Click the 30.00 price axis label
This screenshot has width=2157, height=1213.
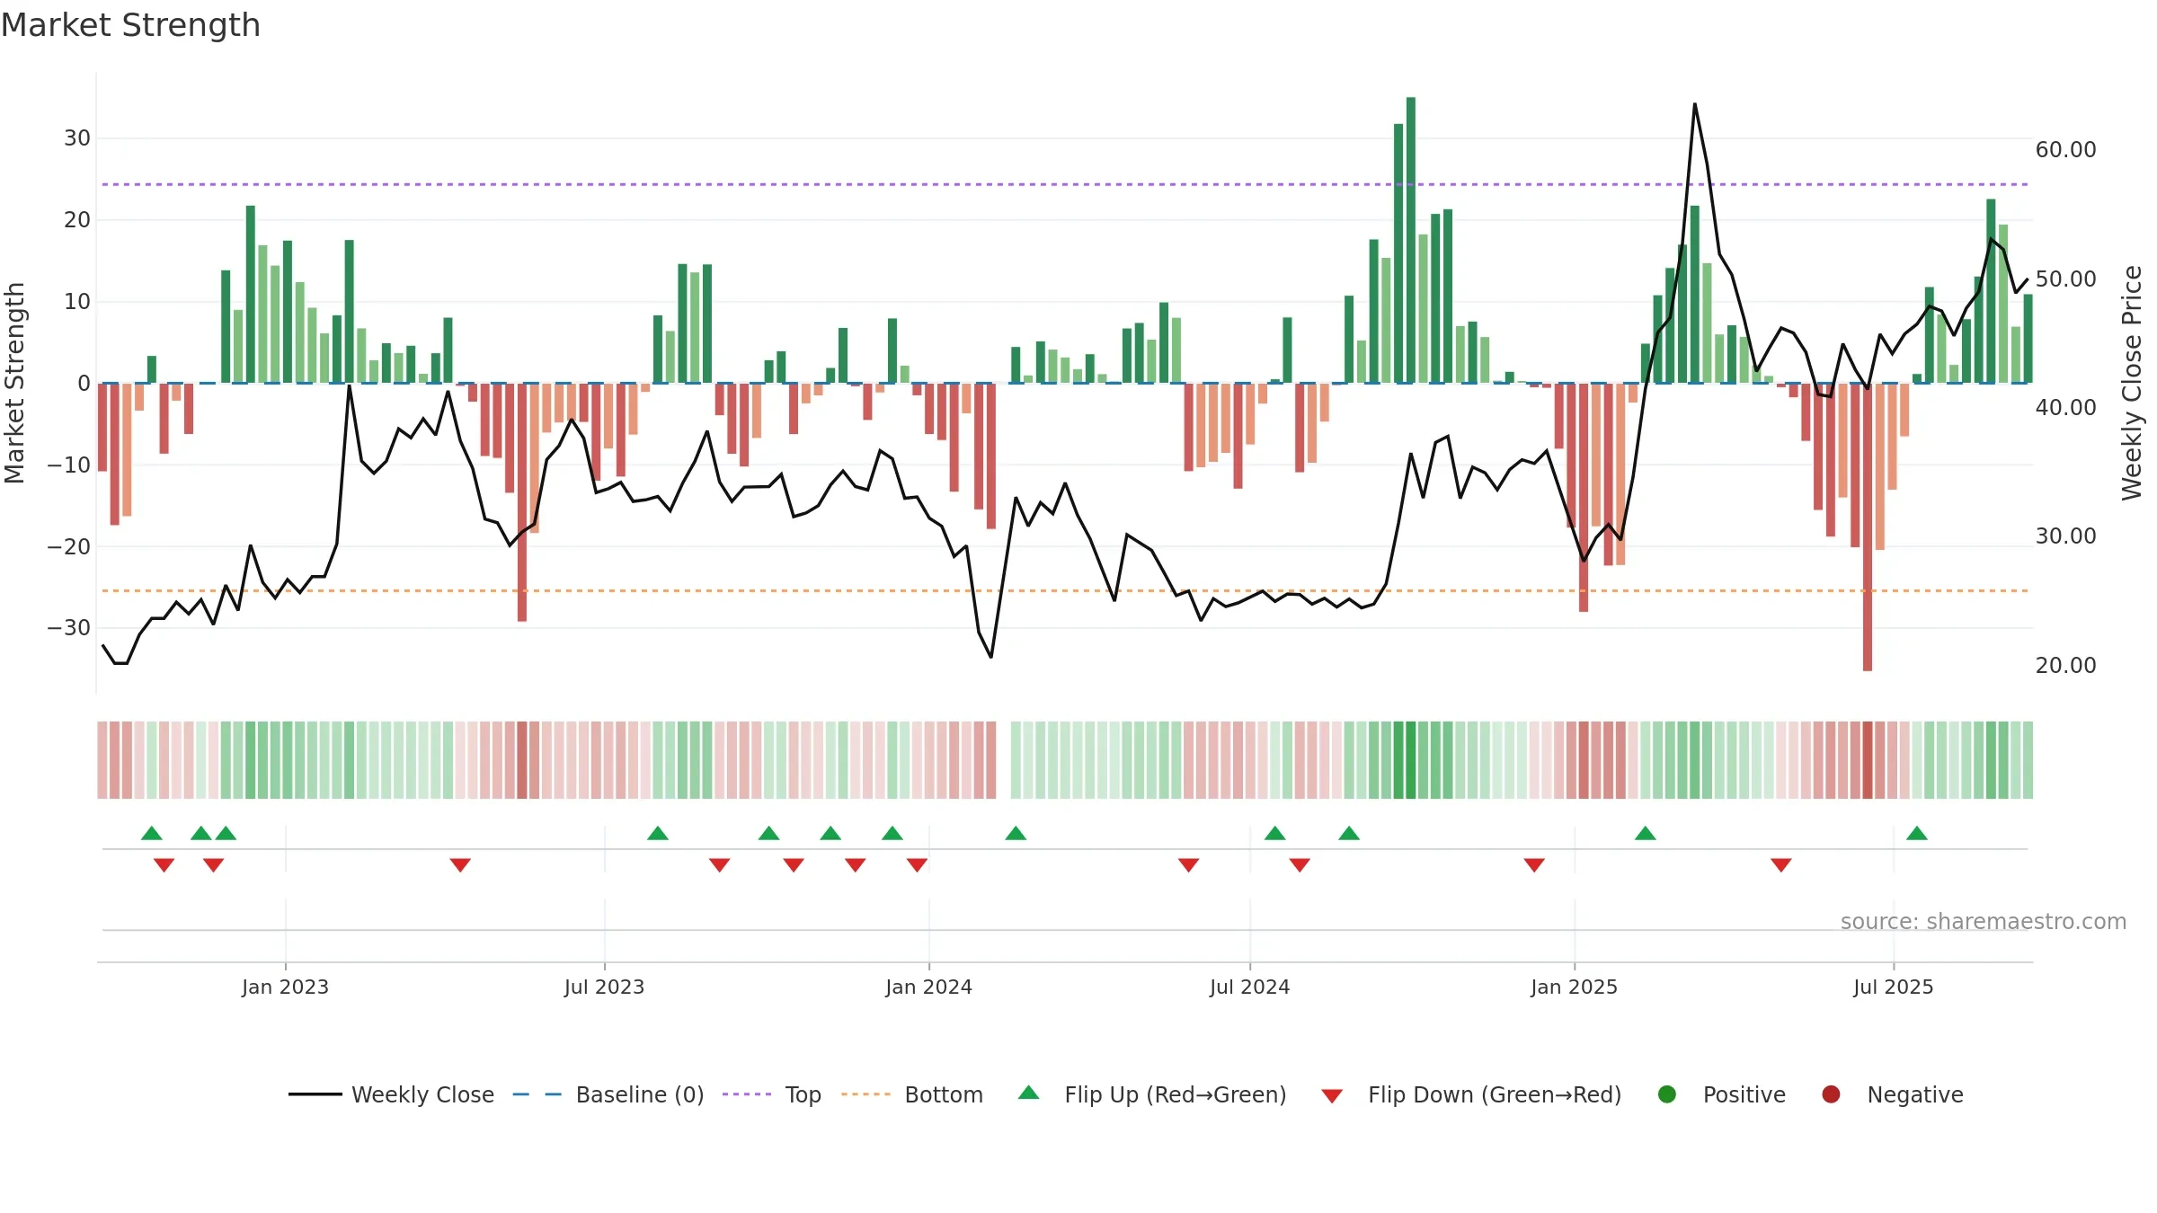coord(2065,536)
